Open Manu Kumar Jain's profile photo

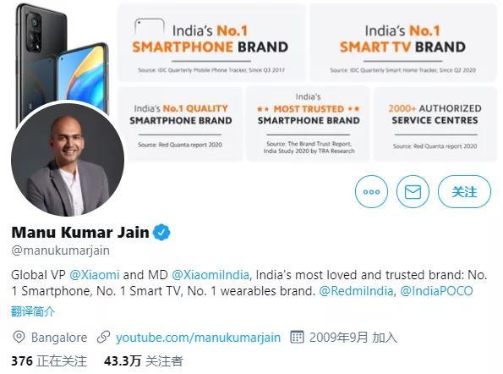point(68,159)
